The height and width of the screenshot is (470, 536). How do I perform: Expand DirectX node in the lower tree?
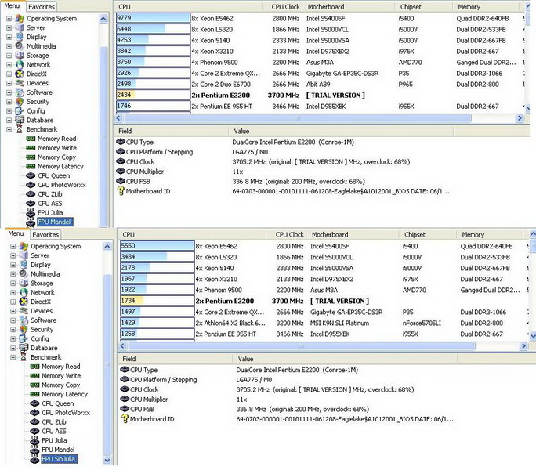coord(13,302)
